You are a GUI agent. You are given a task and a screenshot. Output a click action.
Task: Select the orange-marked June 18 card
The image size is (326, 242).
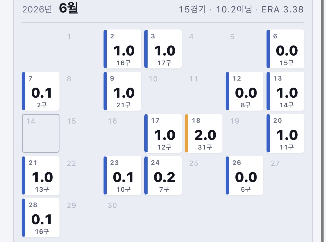204,133
